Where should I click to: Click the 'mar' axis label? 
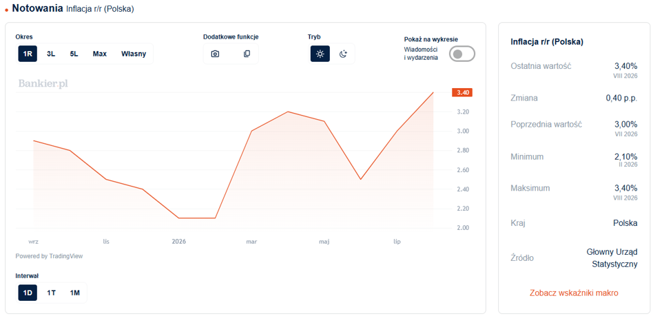251,242
